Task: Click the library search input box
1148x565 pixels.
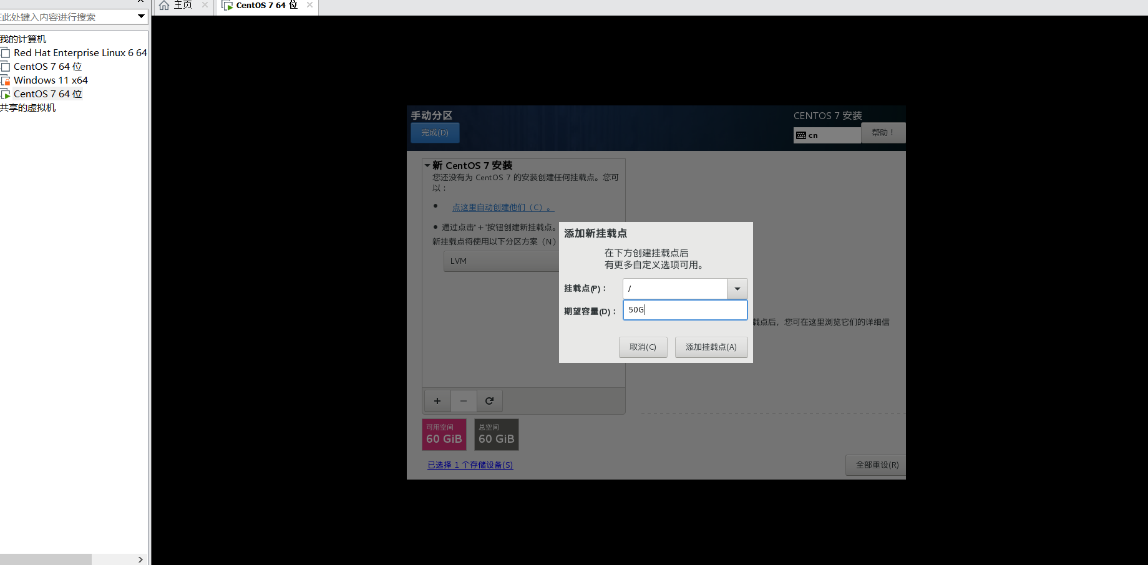Action: [x=67, y=17]
